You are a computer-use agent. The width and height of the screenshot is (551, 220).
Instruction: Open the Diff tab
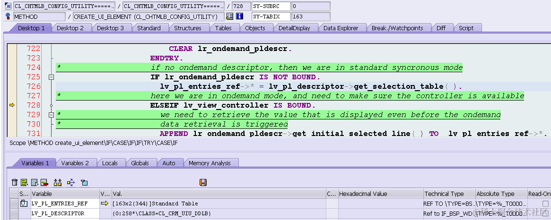tap(441, 28)
